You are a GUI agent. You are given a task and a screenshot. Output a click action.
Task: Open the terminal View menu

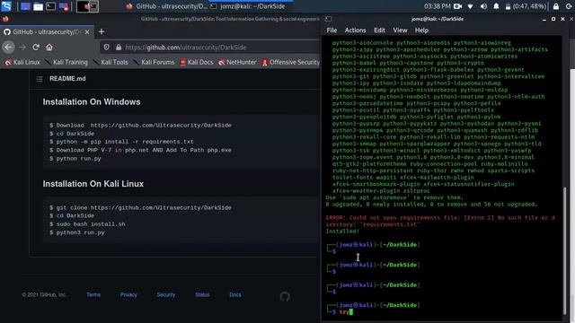400,31
